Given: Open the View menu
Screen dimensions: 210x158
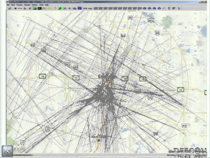Looking at the screenshot, I should (13, 5).
